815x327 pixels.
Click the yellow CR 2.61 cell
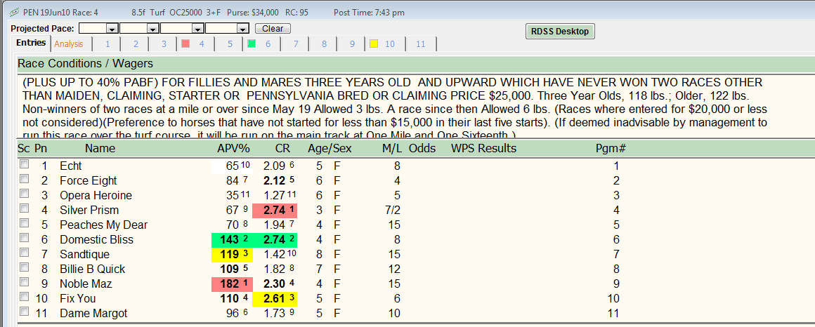click(x=275, y=299)
